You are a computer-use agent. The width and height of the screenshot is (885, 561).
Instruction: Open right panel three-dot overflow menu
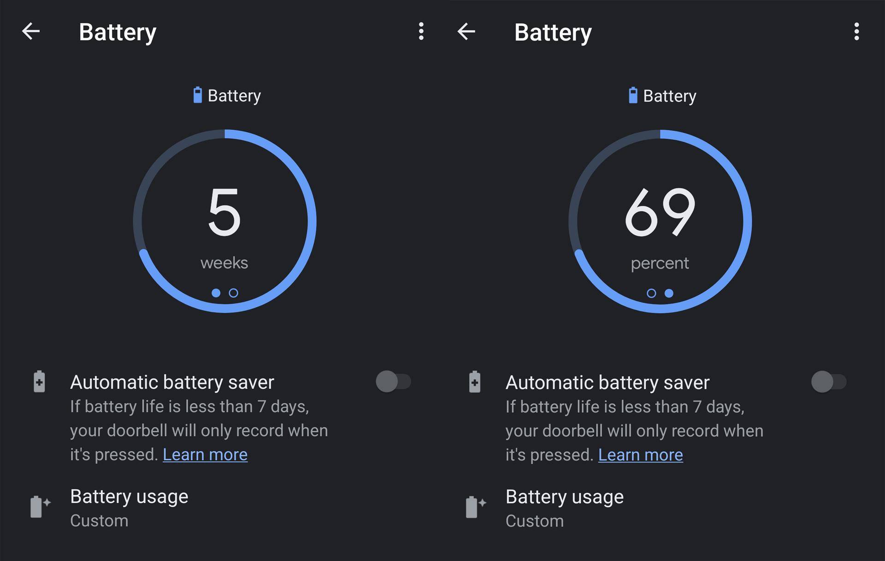[x=856, y=31]
